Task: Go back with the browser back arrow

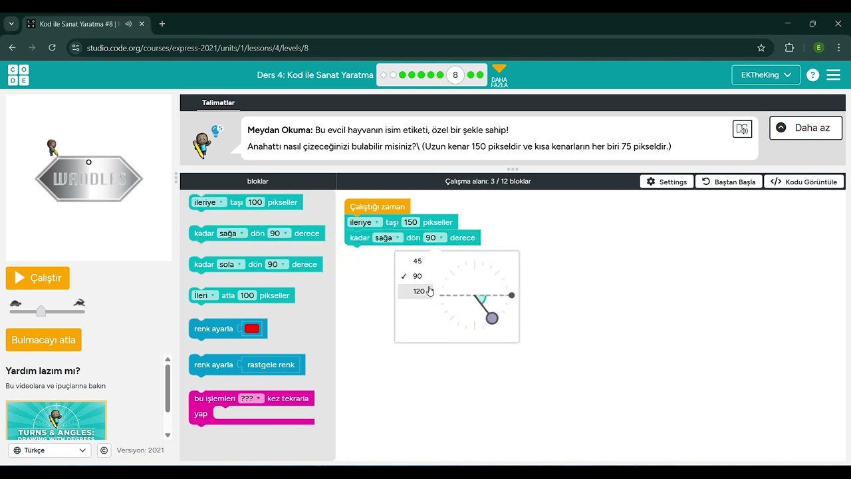Action: (12, 48)
